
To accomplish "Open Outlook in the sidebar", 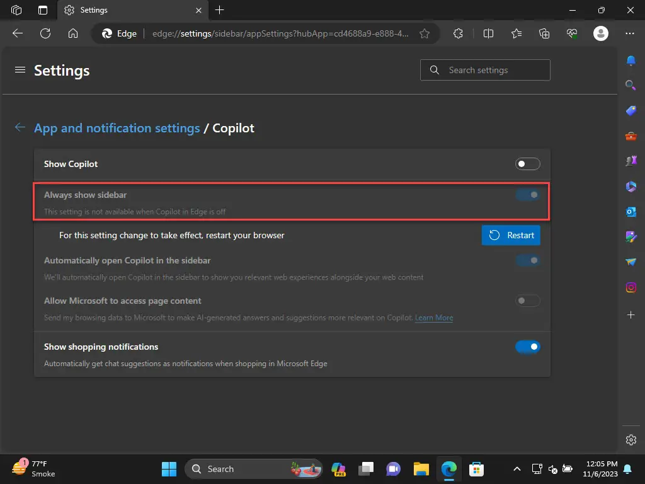I will (631, 212).
